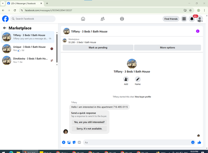208x153 pixels.
Task: Open the Chrome tab search dropdown
Action: pyautogui.click(x=2, y=3)
